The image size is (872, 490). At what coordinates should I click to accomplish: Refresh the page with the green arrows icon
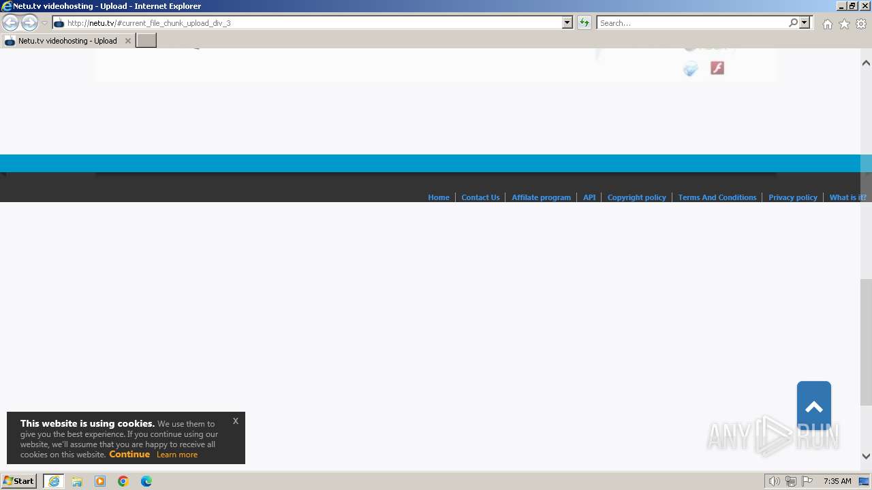[584, 23]
